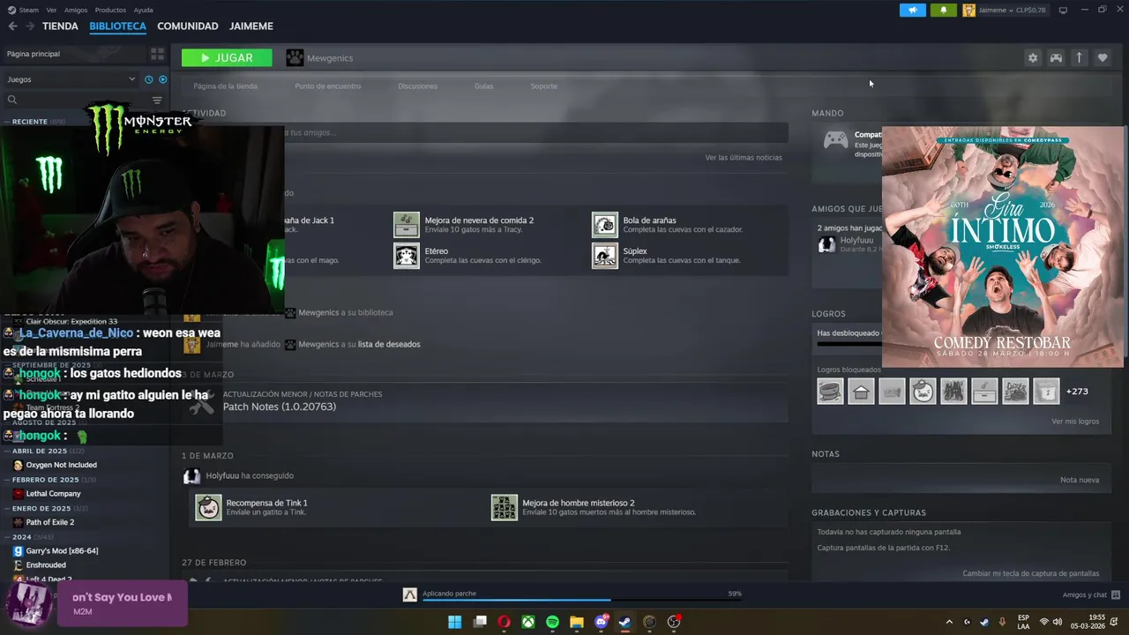The width and height of the screenshot is (1129, 635).
Task: Click the up-arrow icon beside the controller icon
Action: coord(1079,58)
